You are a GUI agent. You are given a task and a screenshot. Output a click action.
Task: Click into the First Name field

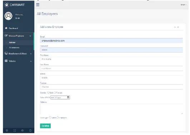pyautogui.click(x=111, y=59)
